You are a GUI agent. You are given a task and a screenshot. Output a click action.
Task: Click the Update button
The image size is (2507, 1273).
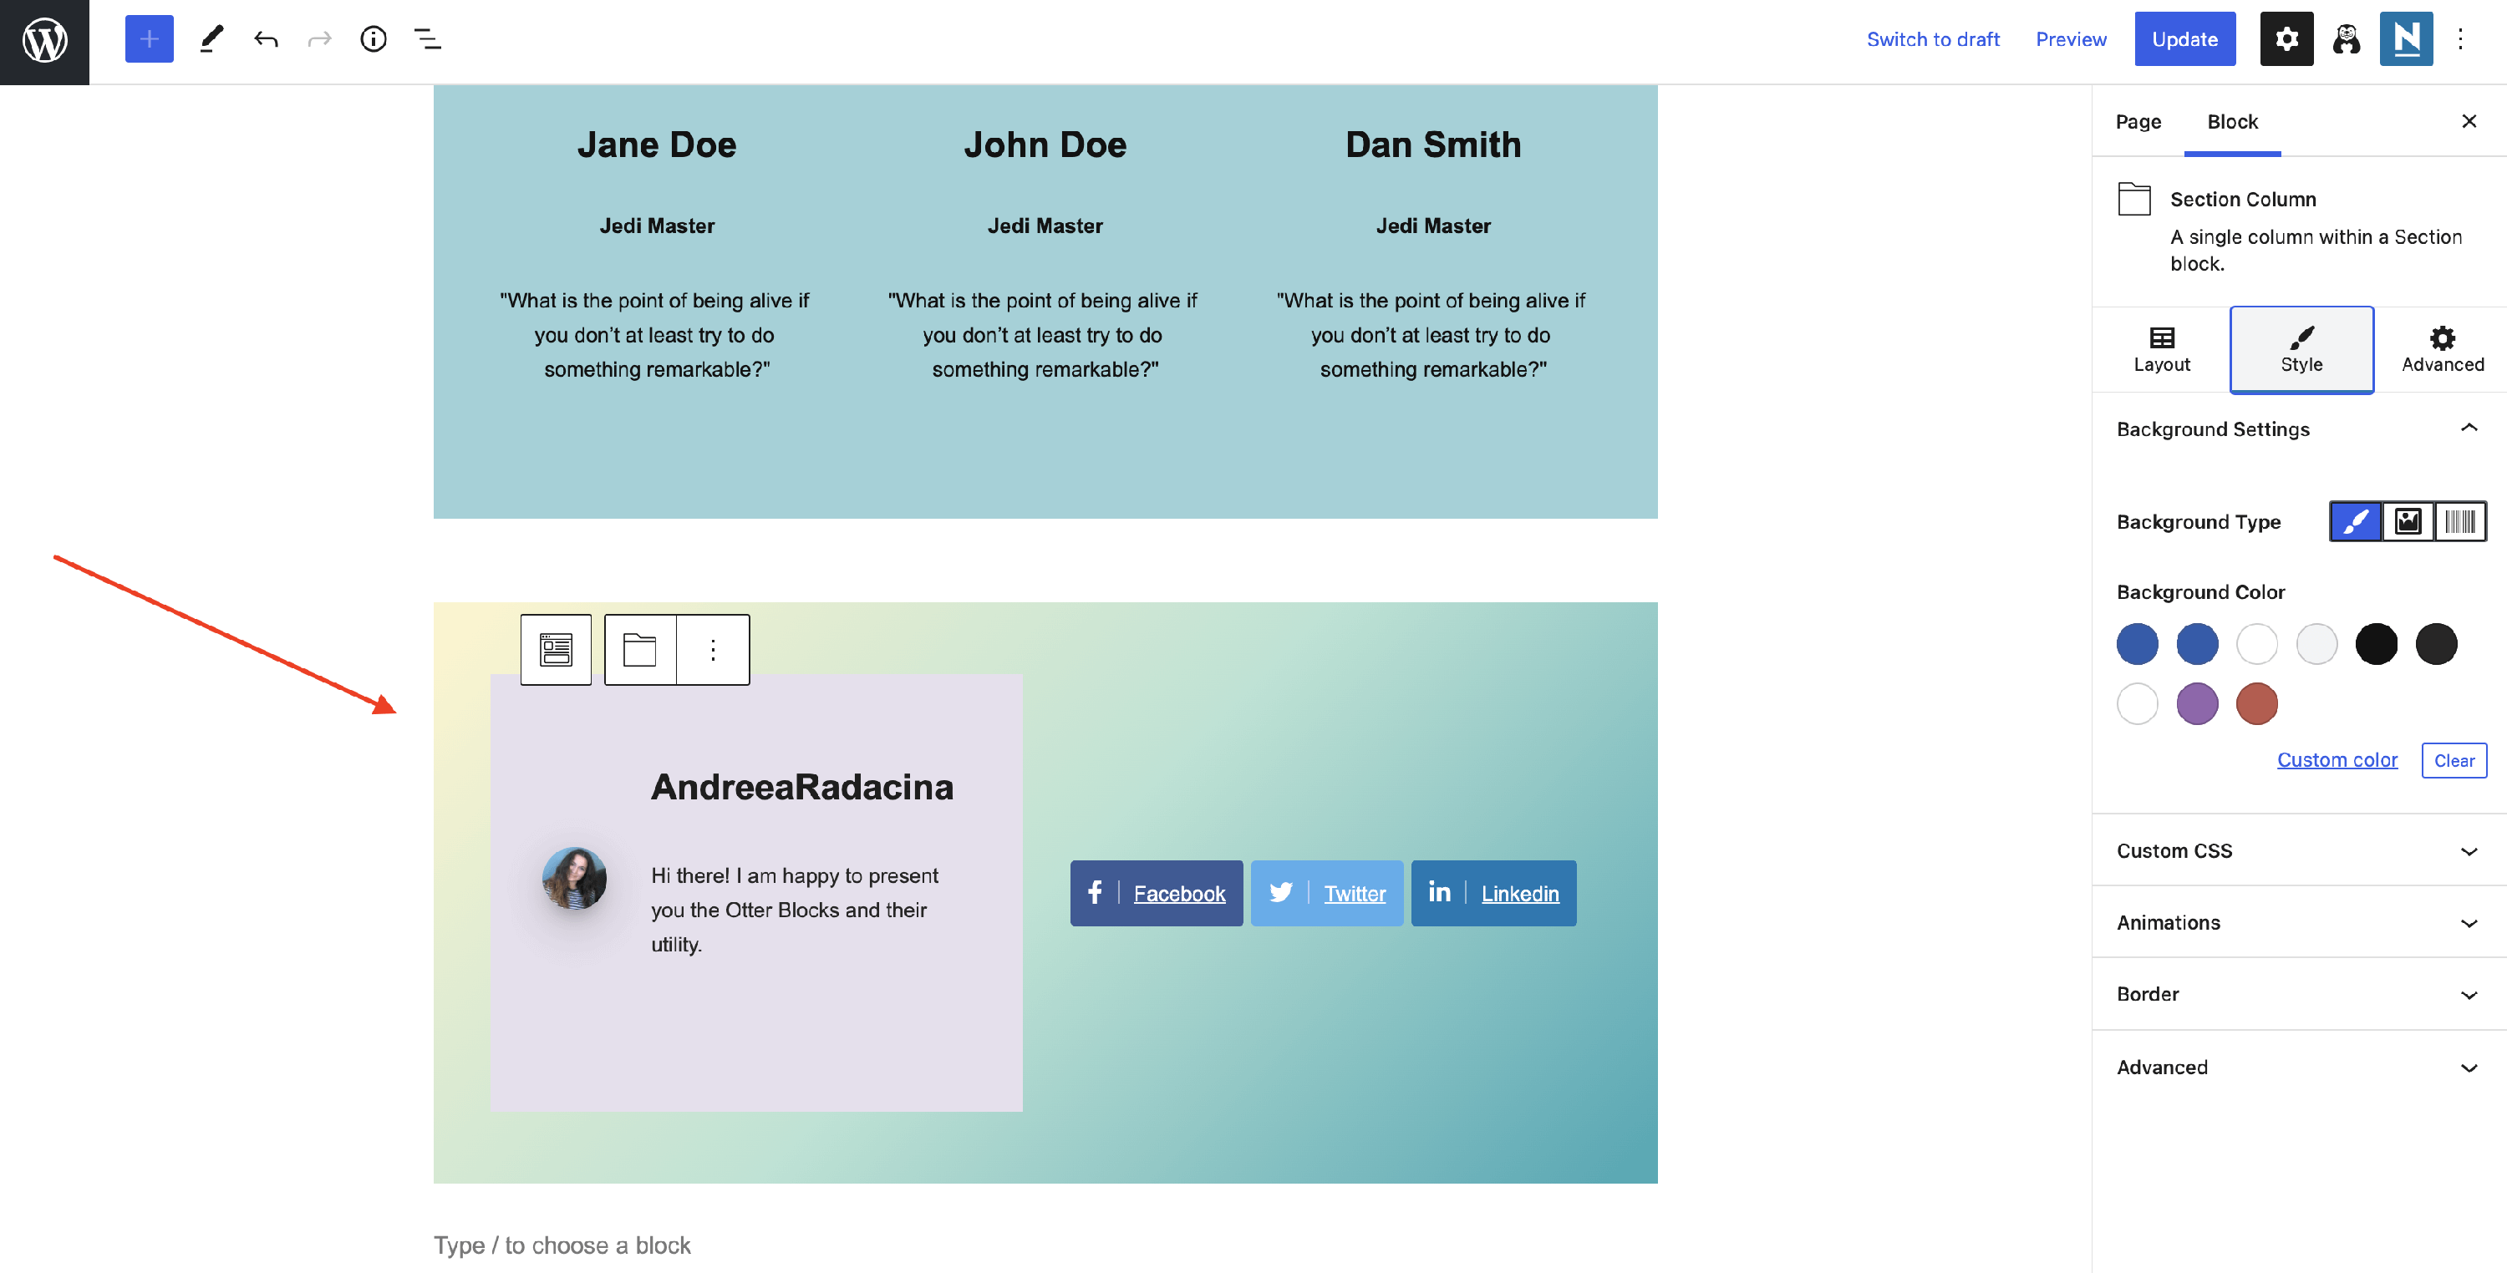[2184, 40]
